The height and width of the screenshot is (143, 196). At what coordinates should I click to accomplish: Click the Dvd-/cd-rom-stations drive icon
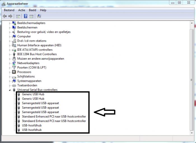[x=14, y=41]
